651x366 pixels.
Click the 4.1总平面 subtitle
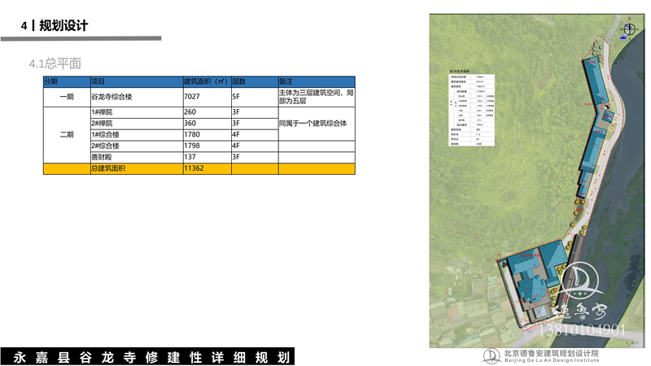click(55, 63)
